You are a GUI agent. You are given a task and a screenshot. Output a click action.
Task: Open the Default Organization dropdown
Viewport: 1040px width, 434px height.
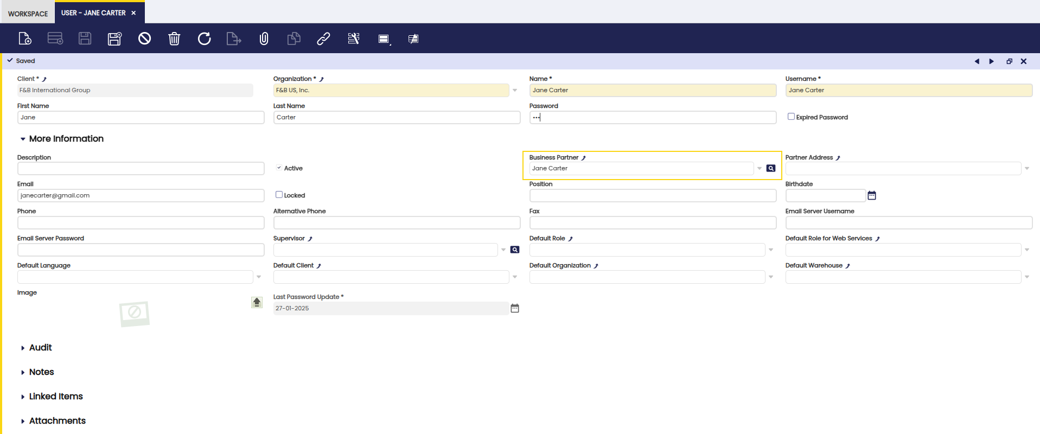click(771, 277)
